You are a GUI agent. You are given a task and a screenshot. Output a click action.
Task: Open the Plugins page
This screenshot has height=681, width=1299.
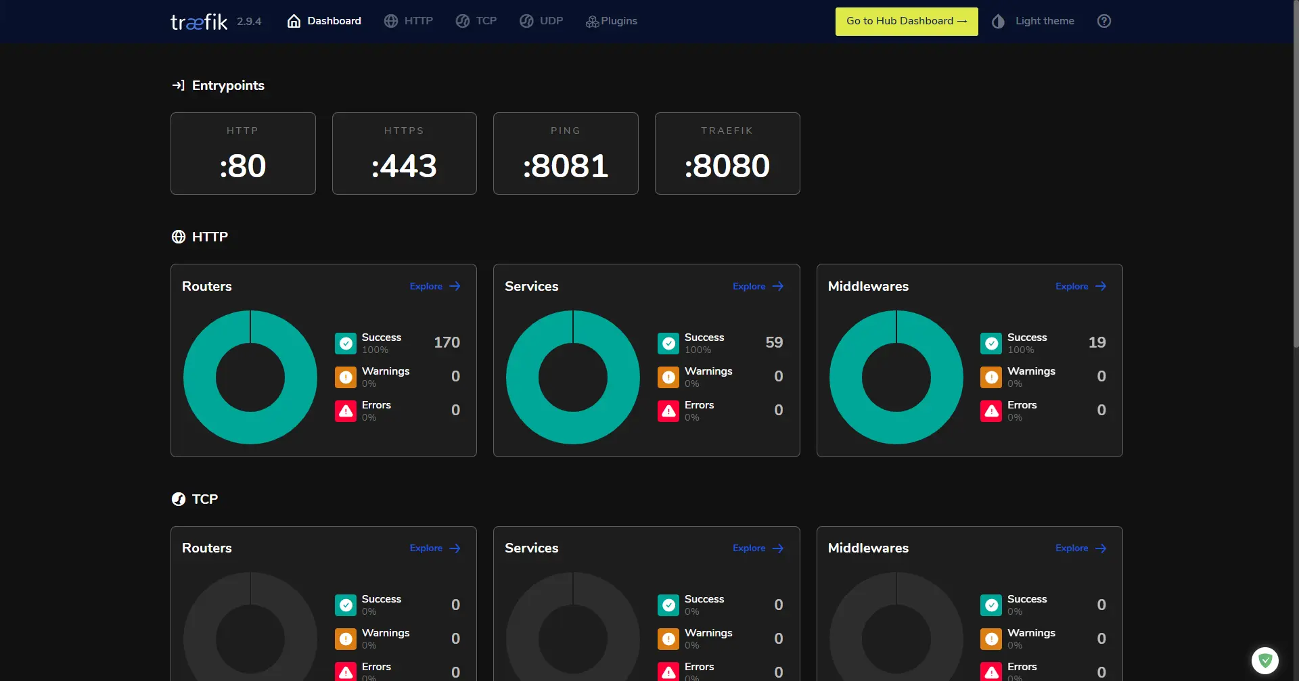[612, 21]
